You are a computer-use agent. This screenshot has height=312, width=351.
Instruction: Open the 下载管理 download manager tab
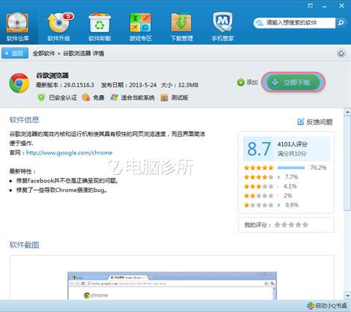[x=181, y=27]
